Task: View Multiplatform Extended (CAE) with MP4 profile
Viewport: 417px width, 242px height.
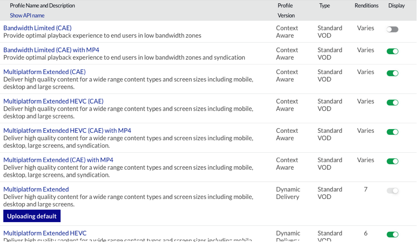Action: tap(58, 160)
